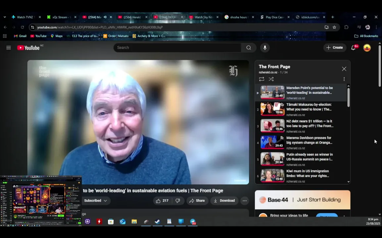This screenshot has width=382, height=238.
Task: Open YouTube notifications bell
Action: click(353, 48)
